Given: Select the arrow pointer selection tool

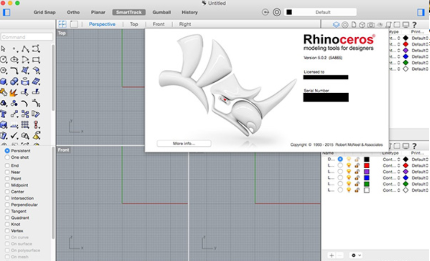Looking at the screenshot, I should [3, 49].
